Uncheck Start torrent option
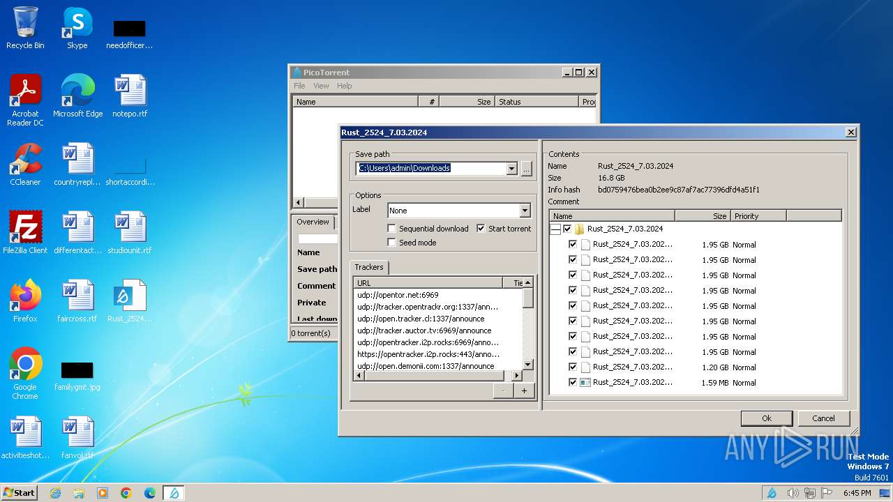The width and height of the screenshot is (893, 502). (481, 228)
